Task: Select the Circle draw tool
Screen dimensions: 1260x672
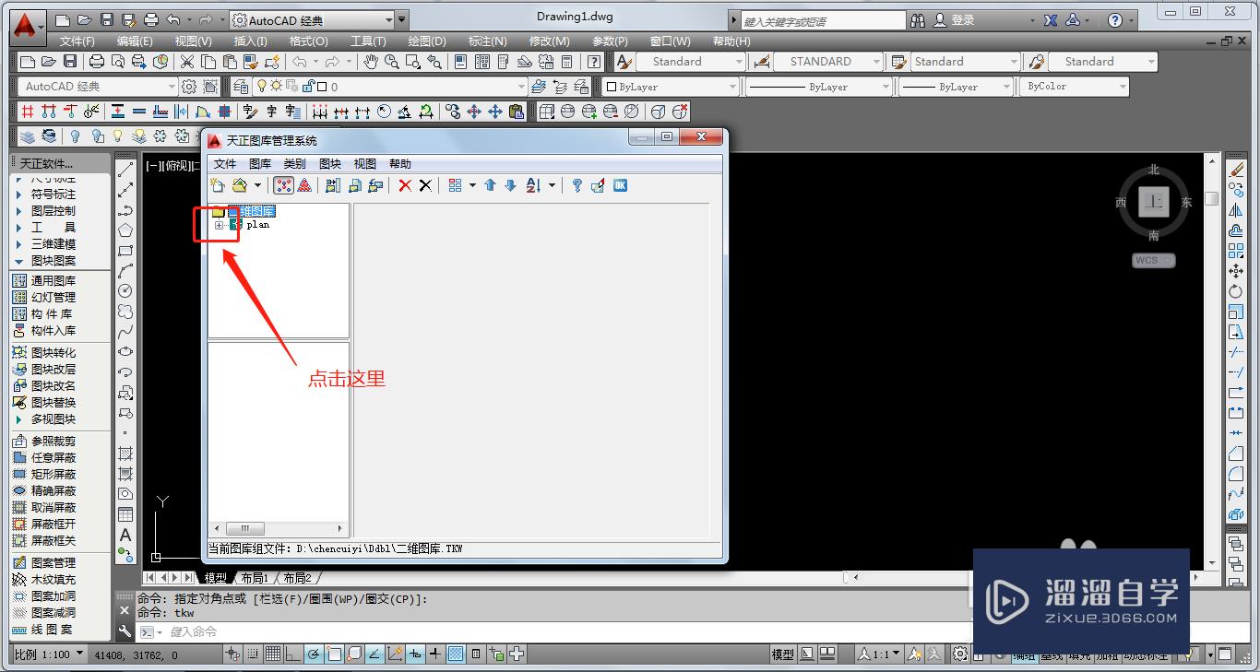Action: (x=125, y=290)
